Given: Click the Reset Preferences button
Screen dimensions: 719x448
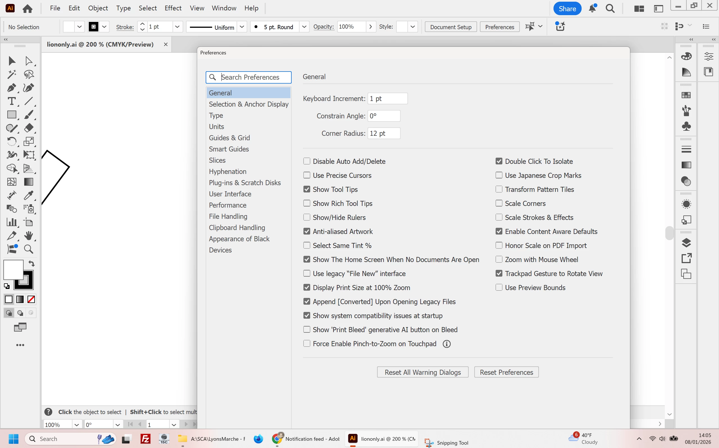Looking at the screenshot, I should click(x=506, y=372).
